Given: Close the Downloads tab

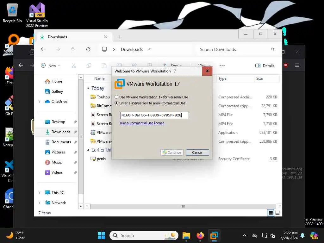Looking at the screenshot, I should pos(106,37).
